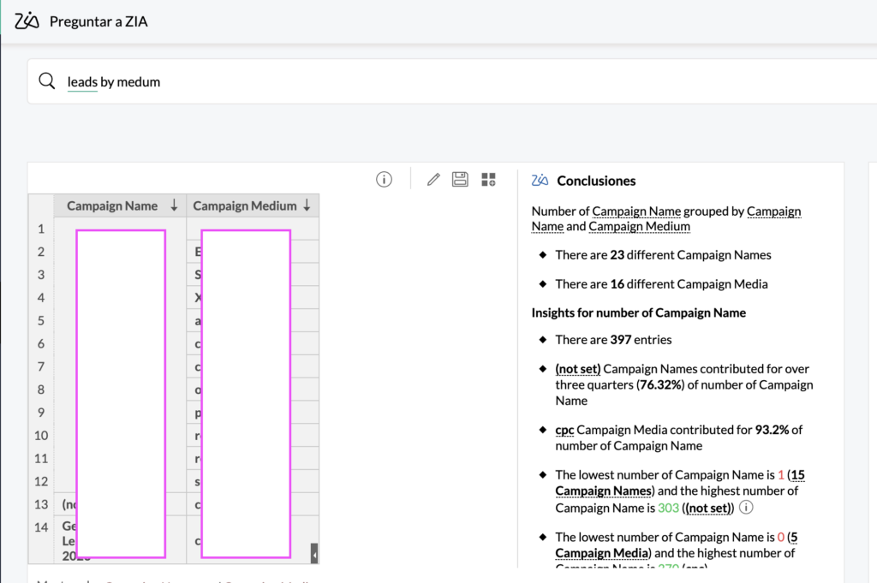Click '16 different Campaign Media' text

689,284
